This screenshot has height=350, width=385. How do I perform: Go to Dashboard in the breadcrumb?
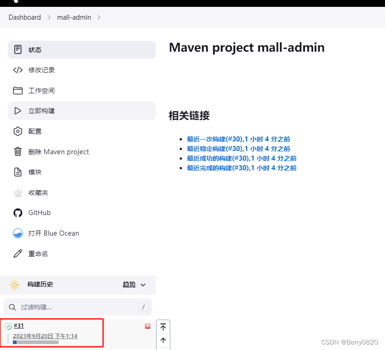point(25,17)
